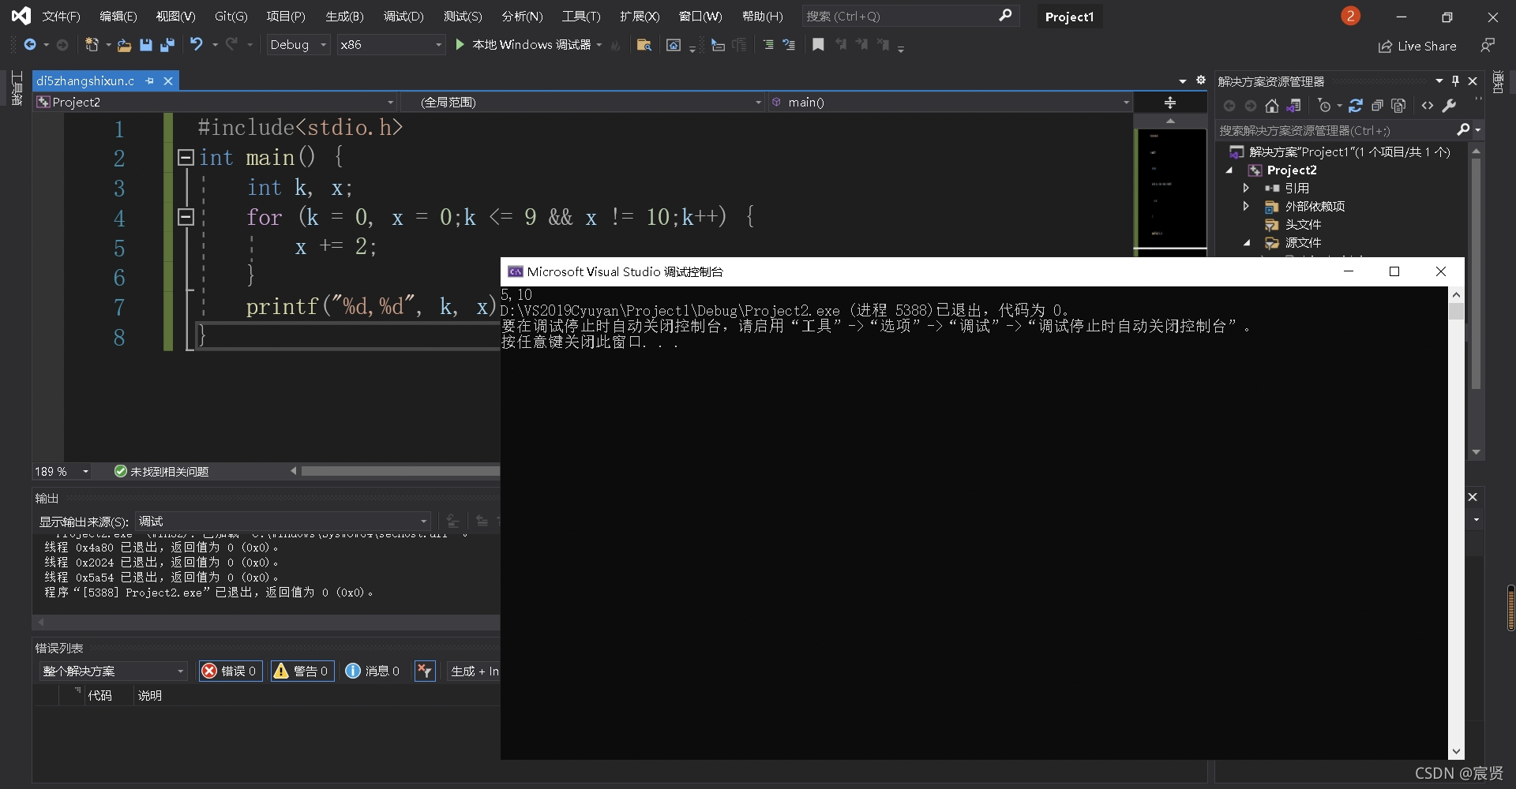The image size is (1516, 789).
Task: Open the Debug configuration dropdown
Action: tap(298, 45)
